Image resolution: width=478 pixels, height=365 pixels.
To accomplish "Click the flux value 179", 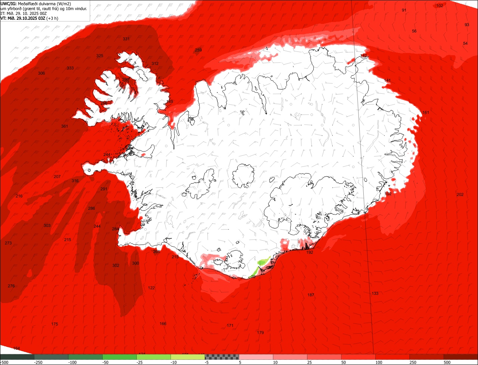I will [261, 333].
